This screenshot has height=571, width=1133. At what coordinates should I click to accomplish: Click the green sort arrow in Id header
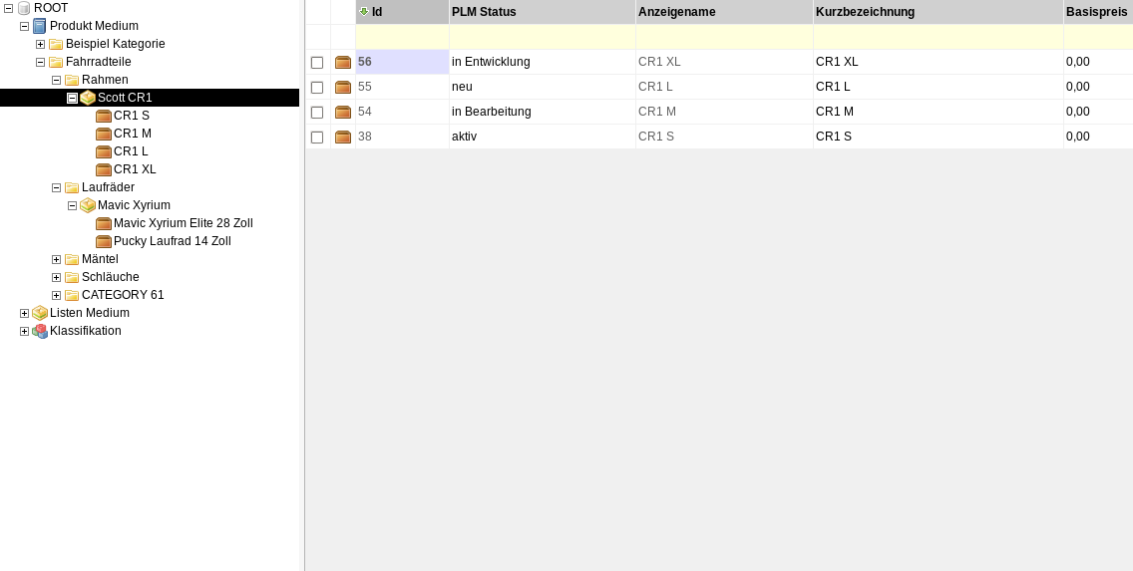tap(364, 12)
